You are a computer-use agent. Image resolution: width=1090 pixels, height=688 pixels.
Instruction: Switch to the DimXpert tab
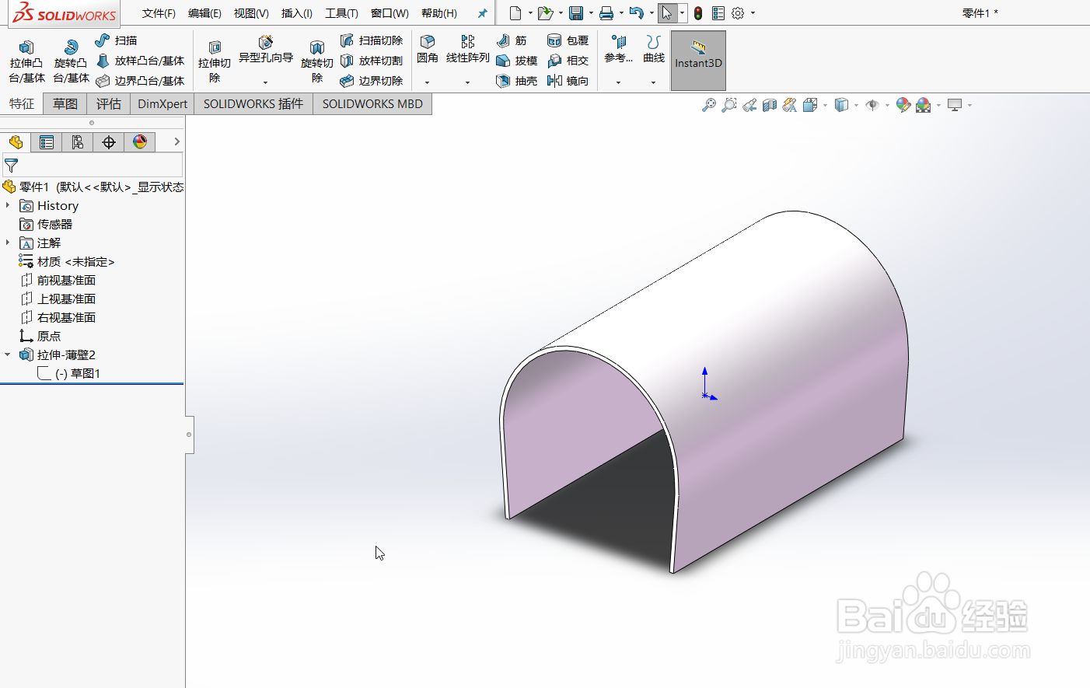click(x=162, y=103)
